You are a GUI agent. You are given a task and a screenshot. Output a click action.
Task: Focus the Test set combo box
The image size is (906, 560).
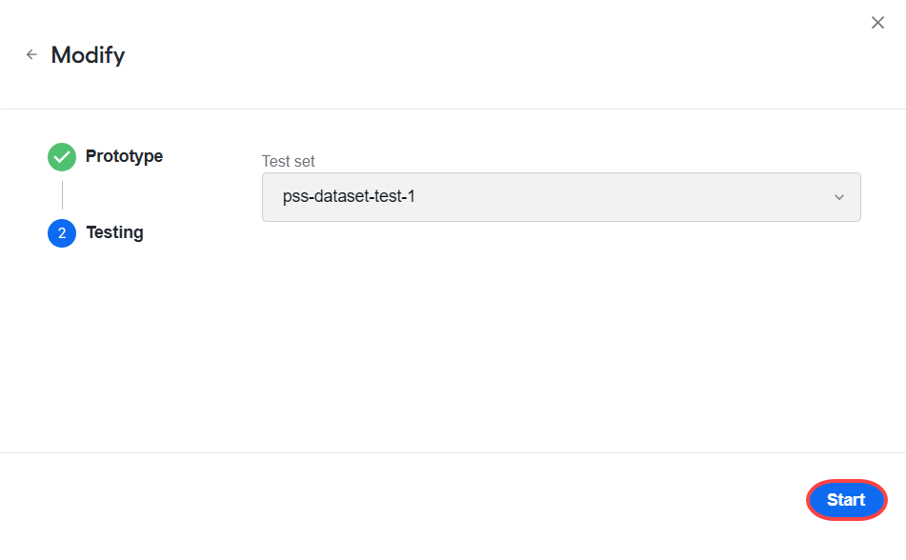561,197
